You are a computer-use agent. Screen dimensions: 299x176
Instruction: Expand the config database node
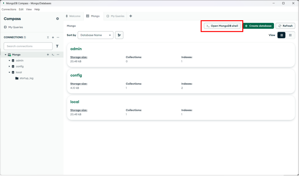pyautogui.click(x=9, y=67)
